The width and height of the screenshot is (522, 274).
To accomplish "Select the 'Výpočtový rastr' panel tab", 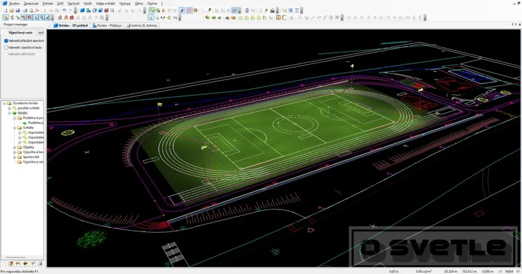I will [x=20, y=33].
